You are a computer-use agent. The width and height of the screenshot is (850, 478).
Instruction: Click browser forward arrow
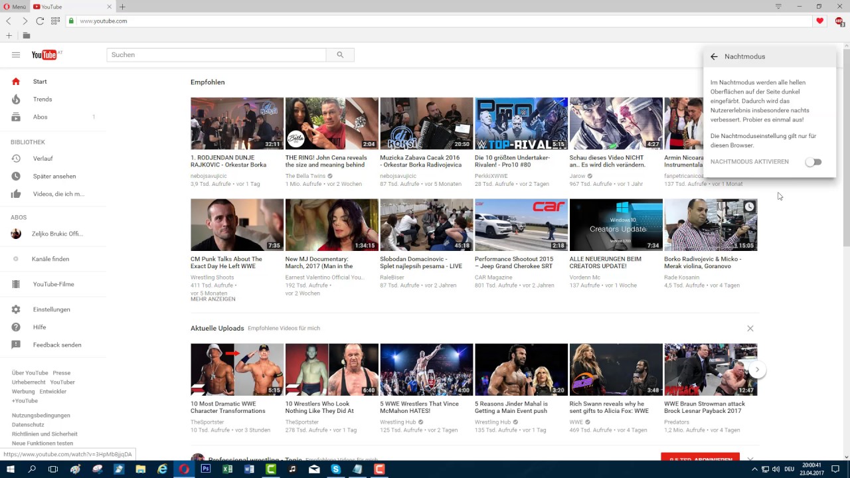(x=25, y=21)
